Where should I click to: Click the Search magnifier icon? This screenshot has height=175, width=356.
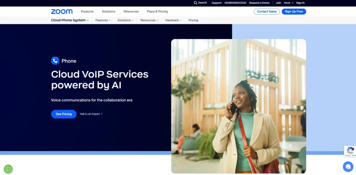[x=195, y=3]
